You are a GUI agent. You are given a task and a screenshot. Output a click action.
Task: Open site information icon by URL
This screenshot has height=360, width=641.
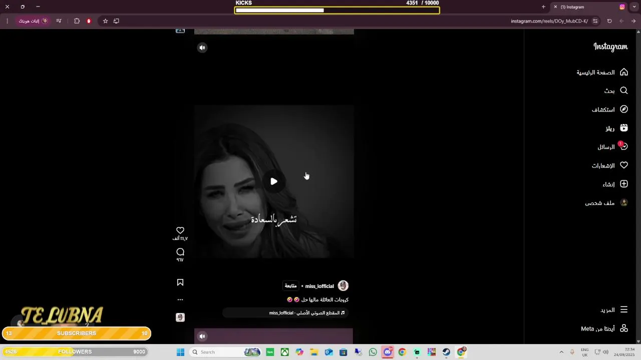(595, 21)
